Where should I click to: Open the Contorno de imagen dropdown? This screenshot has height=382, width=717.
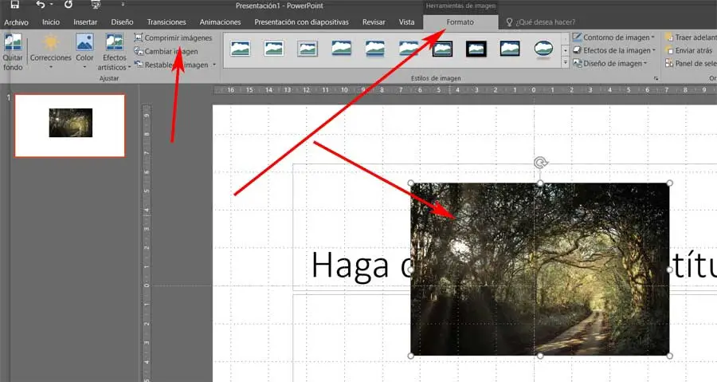pyautogui.click(x=613, y=37)
